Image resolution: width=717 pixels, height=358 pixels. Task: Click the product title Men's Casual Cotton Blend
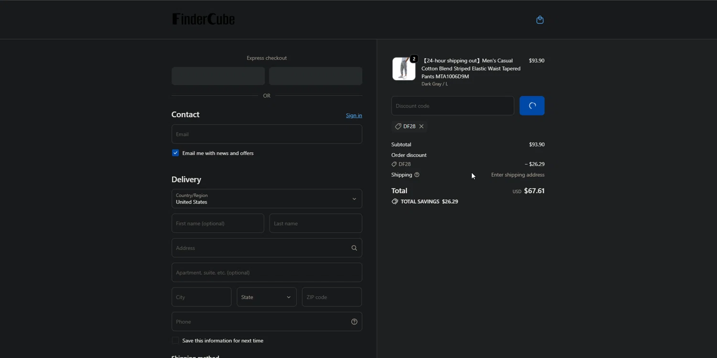coord(471,68)
